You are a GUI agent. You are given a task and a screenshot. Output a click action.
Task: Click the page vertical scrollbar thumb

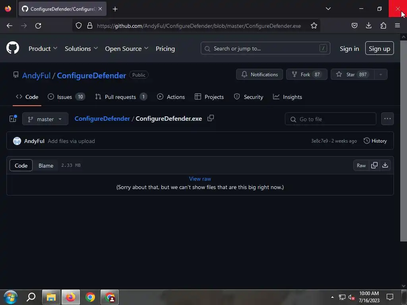[x=403, y=141]
